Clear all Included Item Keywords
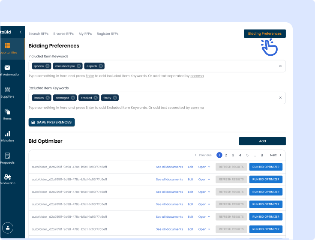This screenshot has width=315, height=240. [x=280, y=66]
